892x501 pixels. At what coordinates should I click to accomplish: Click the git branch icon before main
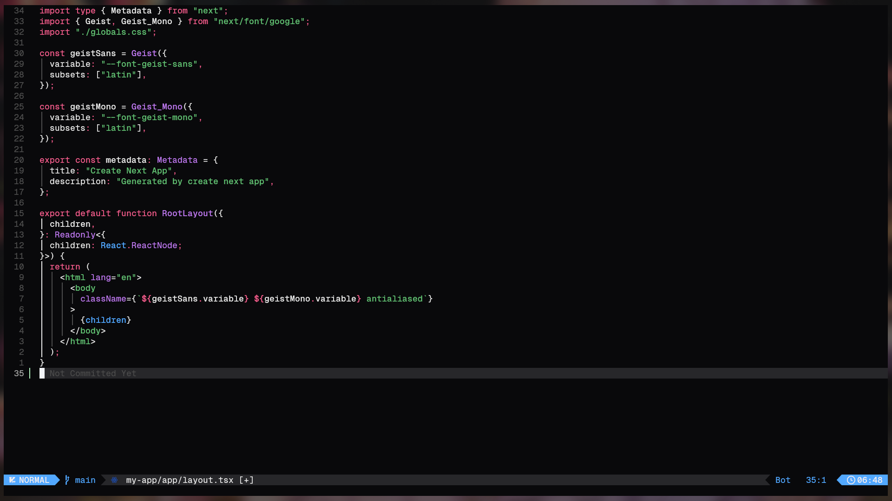coord(67,480)
